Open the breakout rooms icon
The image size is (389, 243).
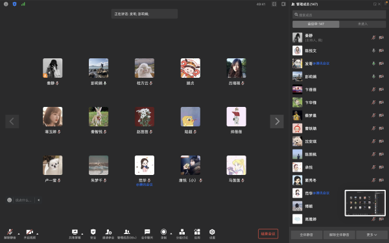coord(182,234)
